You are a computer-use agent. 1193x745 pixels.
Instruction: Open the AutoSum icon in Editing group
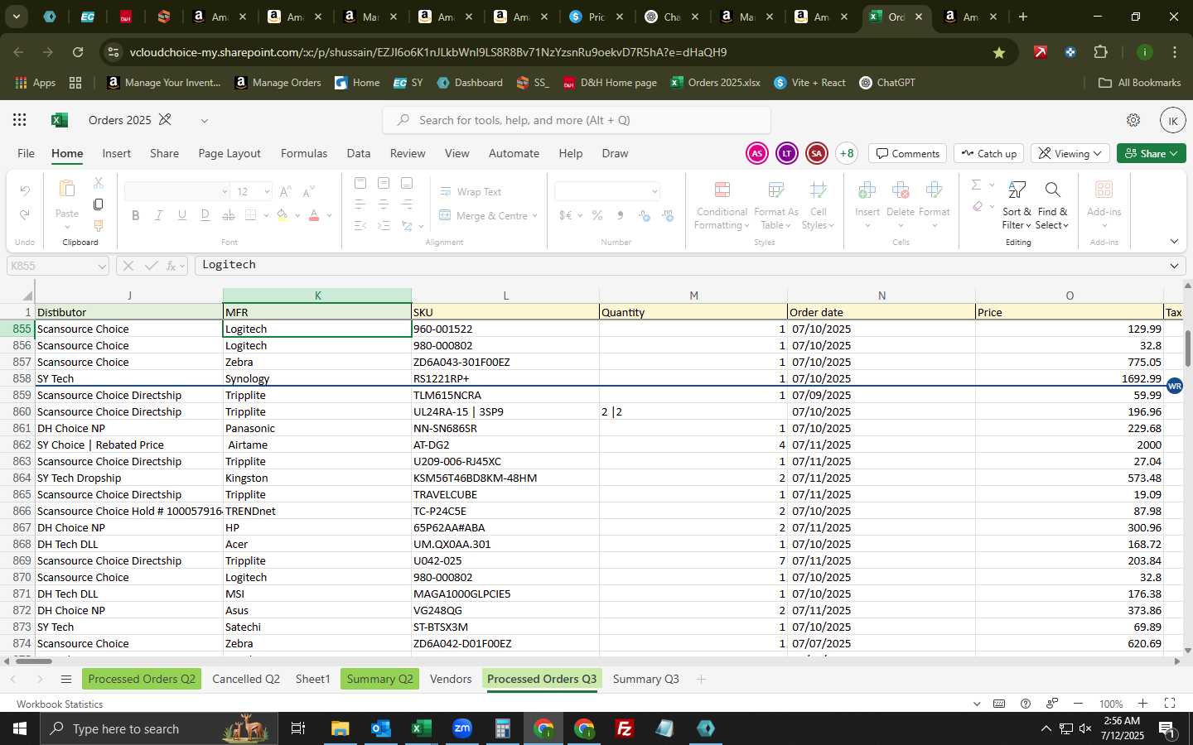[977, 185]
